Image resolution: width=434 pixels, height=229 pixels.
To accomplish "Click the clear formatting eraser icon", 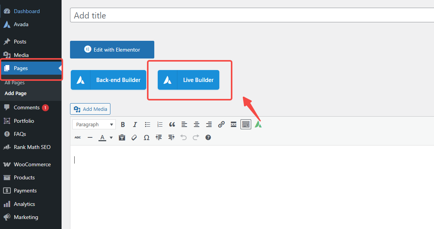I will (134, 137).
